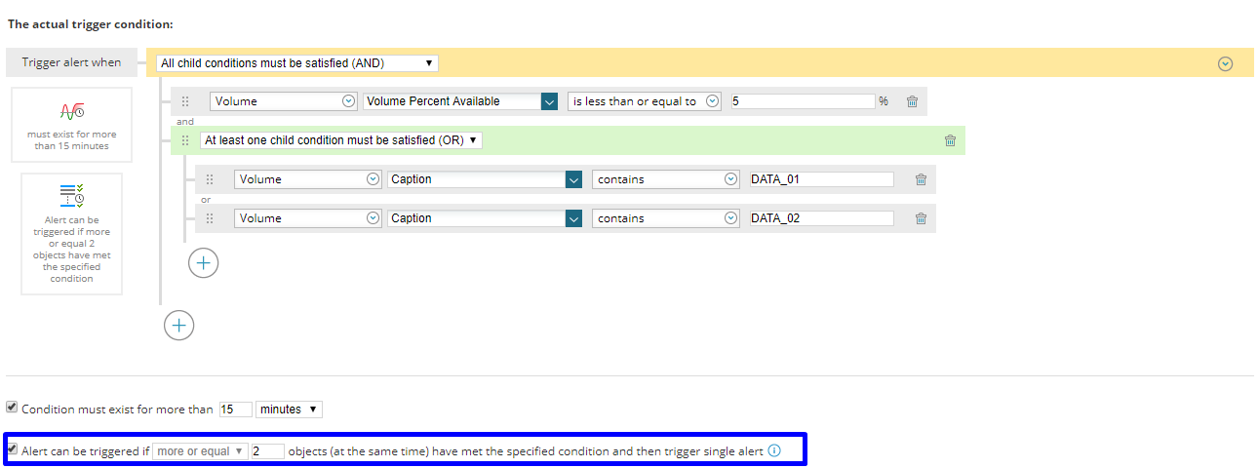Click the 15 minutes duration summary icon
Image resolution: width=1258 pixels, height=468 pixels.
(x=71, y=110)
